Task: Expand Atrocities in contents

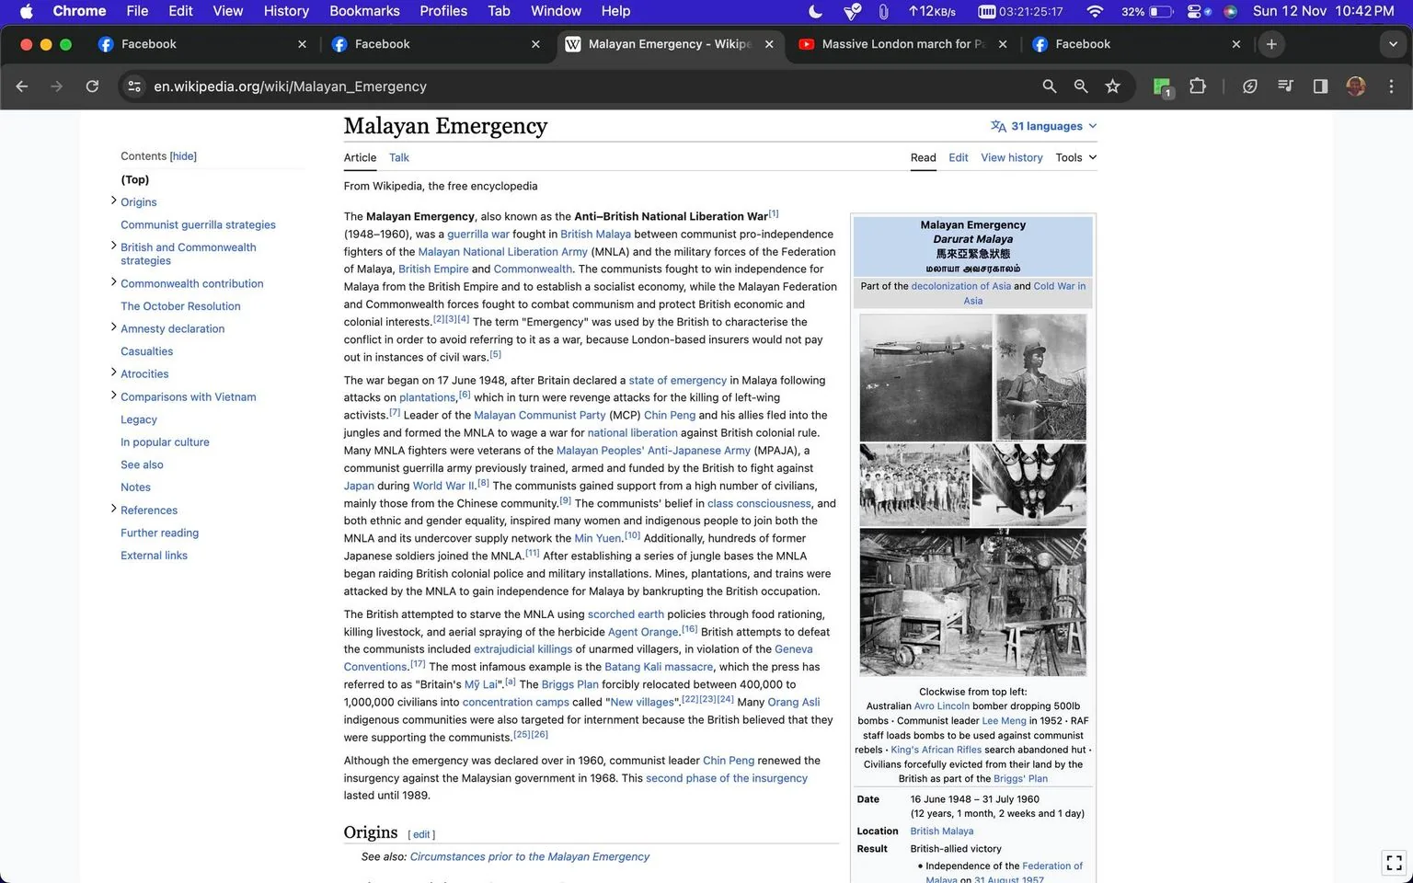Action: 113,373
